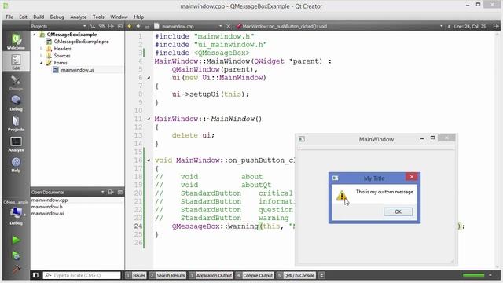This screenshot has height=283, width=503.
Task: Open the Debug menu
Action: tap(57, 17)
